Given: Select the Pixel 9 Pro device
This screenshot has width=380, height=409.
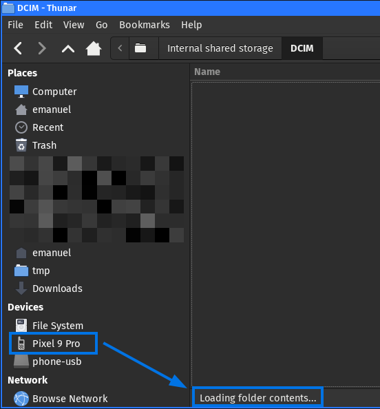Looking at the screenshot, I should [54, 344].
